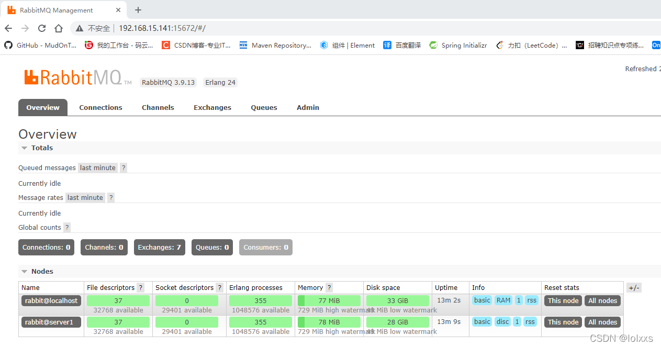Image resolution: width=661 pixels, height=347 pixels.
Task: Open node rabbit@localhost details
Action: tap(51, 301)
